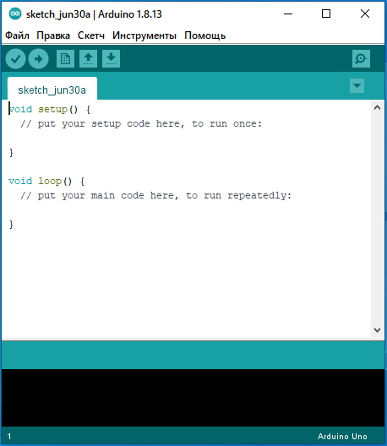Open the Правка menu
The width and height of the screenshot is (387, 446).
(x=53, y=35)
